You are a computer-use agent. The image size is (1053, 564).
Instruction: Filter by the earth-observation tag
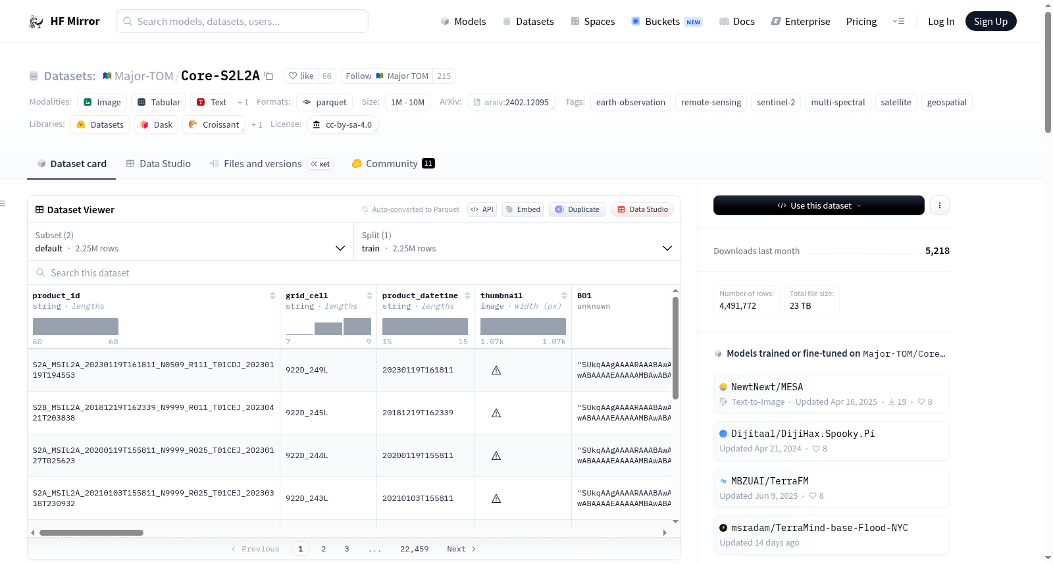coord(630,102)
